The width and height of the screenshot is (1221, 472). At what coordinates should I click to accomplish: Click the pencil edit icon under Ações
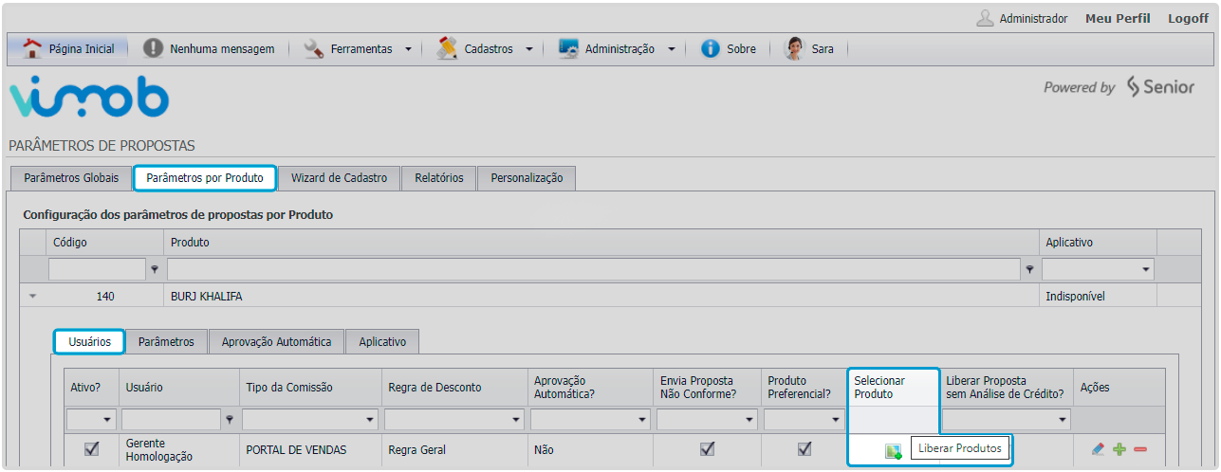(x=1098, y=449)
